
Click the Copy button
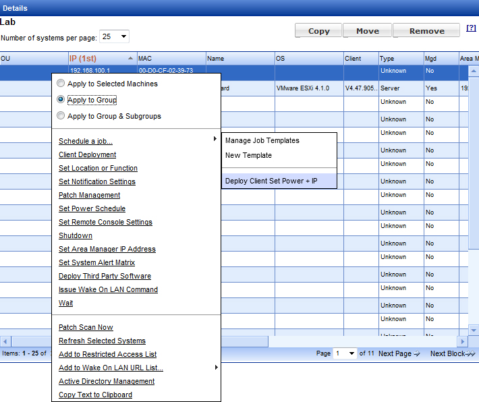pos(318,31)
